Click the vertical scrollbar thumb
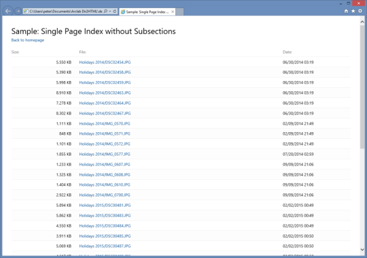 coord(362,86)
